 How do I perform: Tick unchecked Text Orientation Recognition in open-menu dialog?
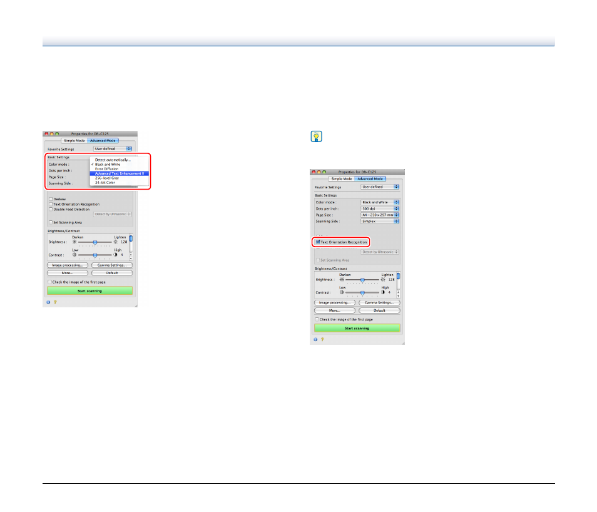tap(51, 204)
